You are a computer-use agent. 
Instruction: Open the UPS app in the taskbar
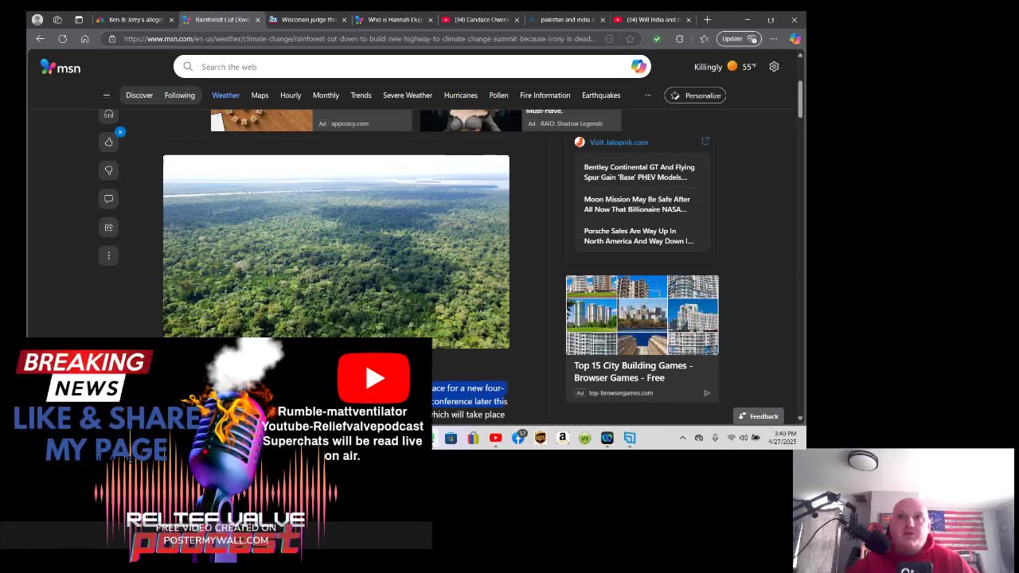coord(541,438)
